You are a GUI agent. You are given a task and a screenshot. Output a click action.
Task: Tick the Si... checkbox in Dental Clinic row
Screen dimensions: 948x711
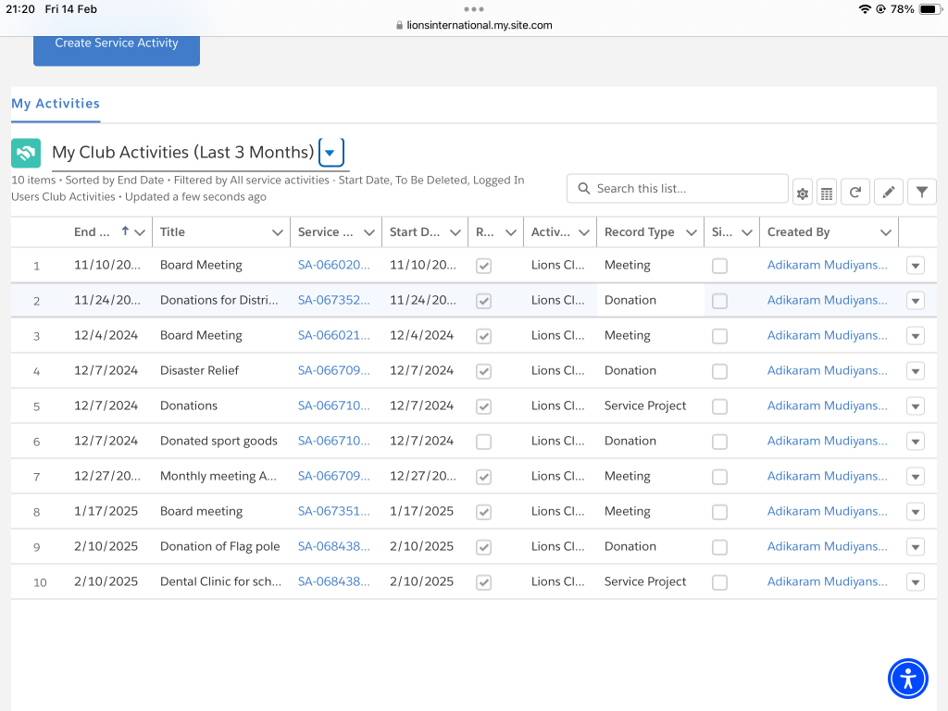[x=719, y=582]
